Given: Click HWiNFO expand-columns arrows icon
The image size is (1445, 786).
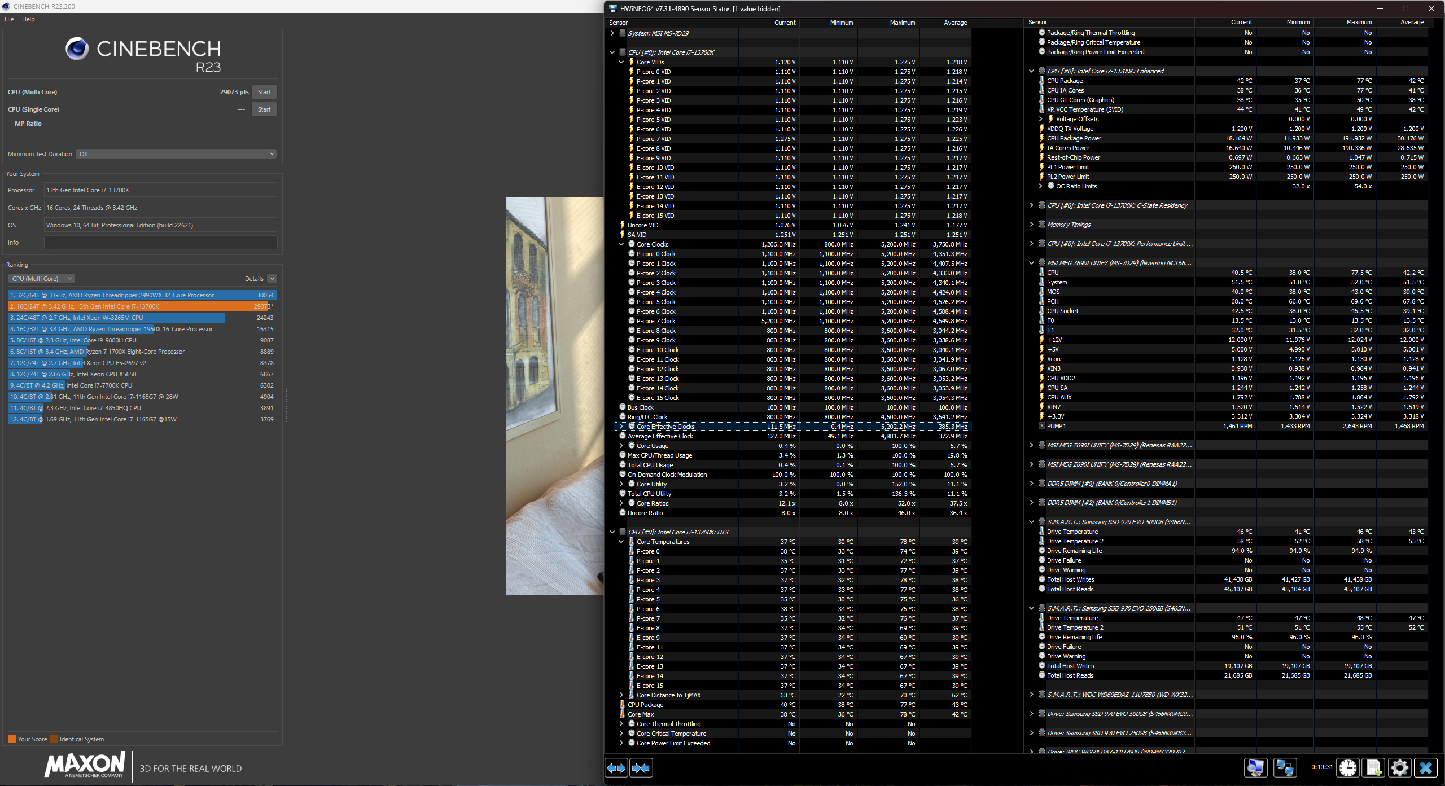Looking at the screenshot, I should click(x=616, y=767).
